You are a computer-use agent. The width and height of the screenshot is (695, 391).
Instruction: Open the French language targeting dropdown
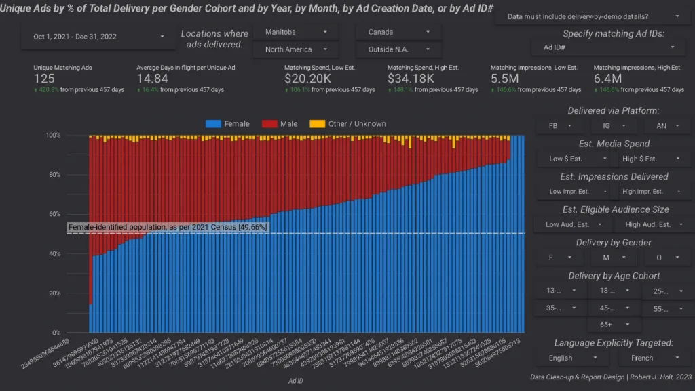click(651, 358)
